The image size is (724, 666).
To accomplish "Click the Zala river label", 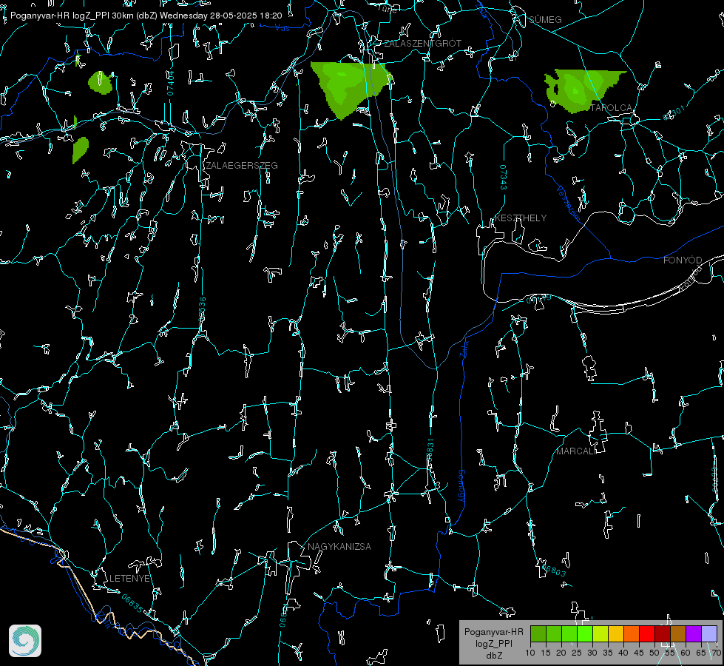I will 464,349.
